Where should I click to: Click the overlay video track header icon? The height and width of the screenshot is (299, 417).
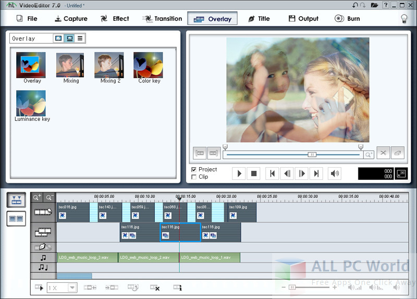[43, 232]
